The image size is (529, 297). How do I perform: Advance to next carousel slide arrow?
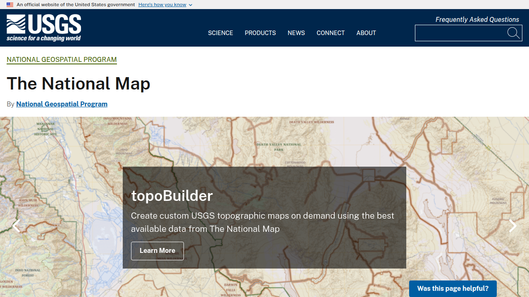click(513, 226)
